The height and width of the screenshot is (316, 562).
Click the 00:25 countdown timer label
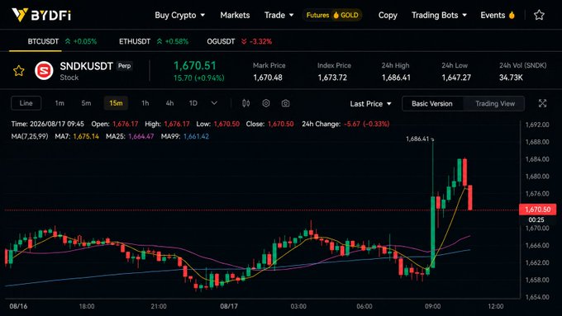pyautogui.click(x=536, y=219)
